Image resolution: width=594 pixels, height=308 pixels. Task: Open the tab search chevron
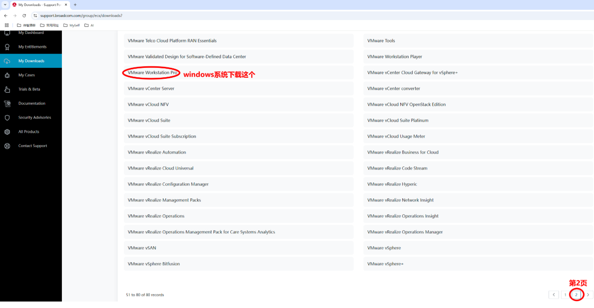(5, 4)
